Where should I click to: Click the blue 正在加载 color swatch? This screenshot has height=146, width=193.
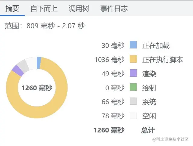[x=133, y=45]
